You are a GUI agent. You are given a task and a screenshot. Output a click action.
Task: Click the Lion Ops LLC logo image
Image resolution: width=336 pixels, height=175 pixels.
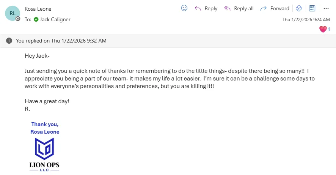tap(44, 155)
